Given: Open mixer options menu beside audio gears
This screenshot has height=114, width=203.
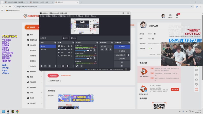Looking at the screenshot, I should click(81, 66).
